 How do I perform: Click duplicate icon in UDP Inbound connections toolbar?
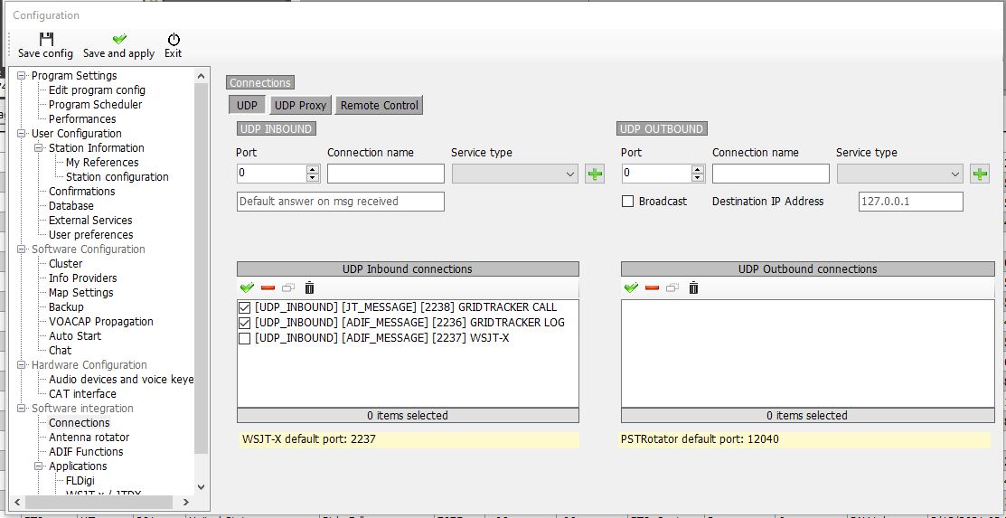(x=288, y=287)
